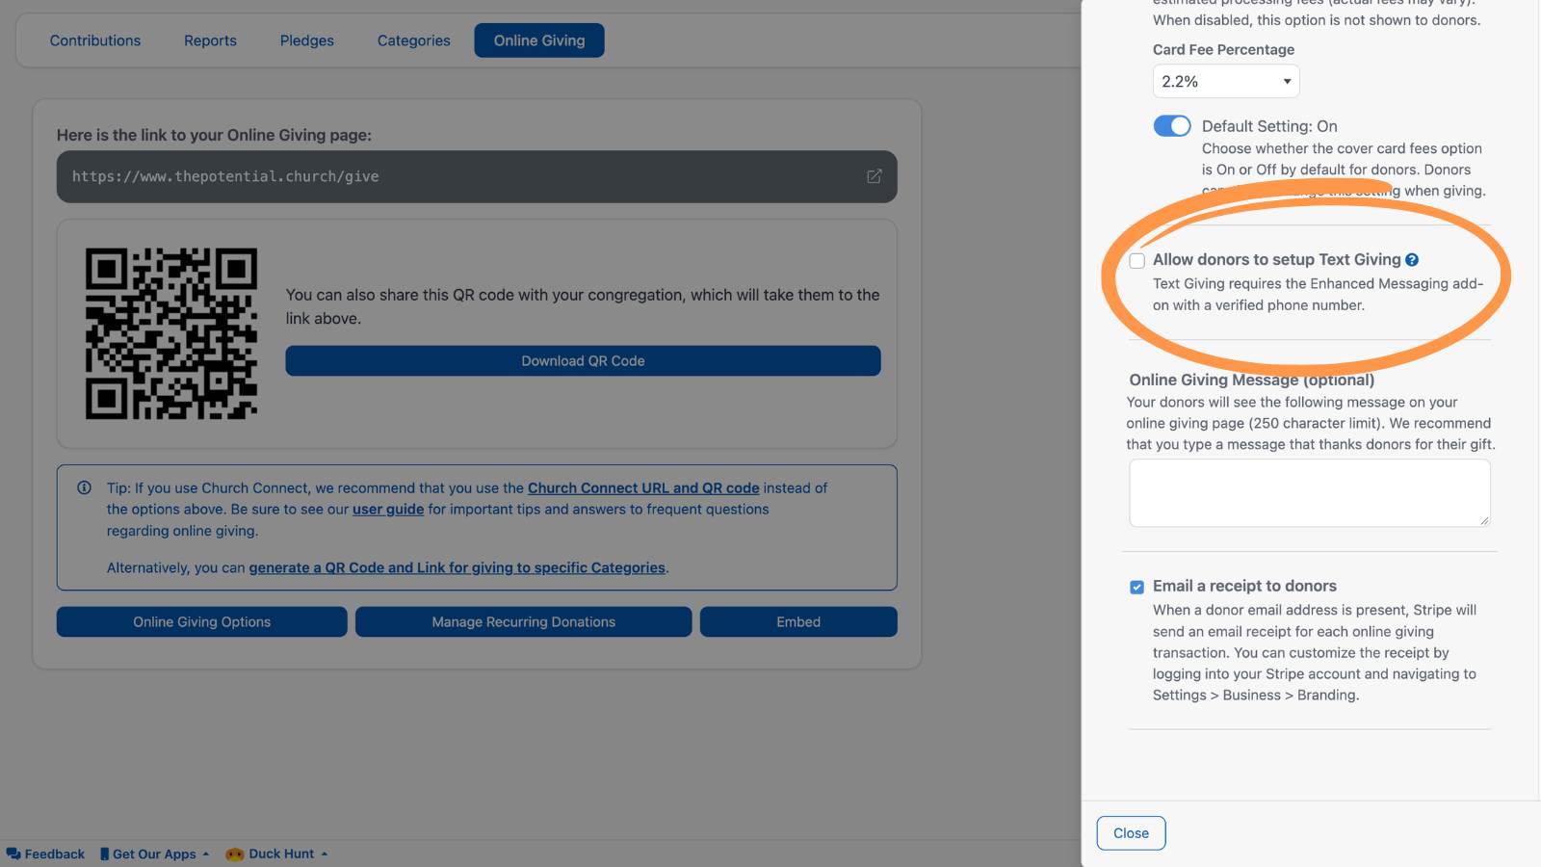1541x867 pixels.
Task: Uncheck Email a receipt to donors
Action: coord(1137,587)
